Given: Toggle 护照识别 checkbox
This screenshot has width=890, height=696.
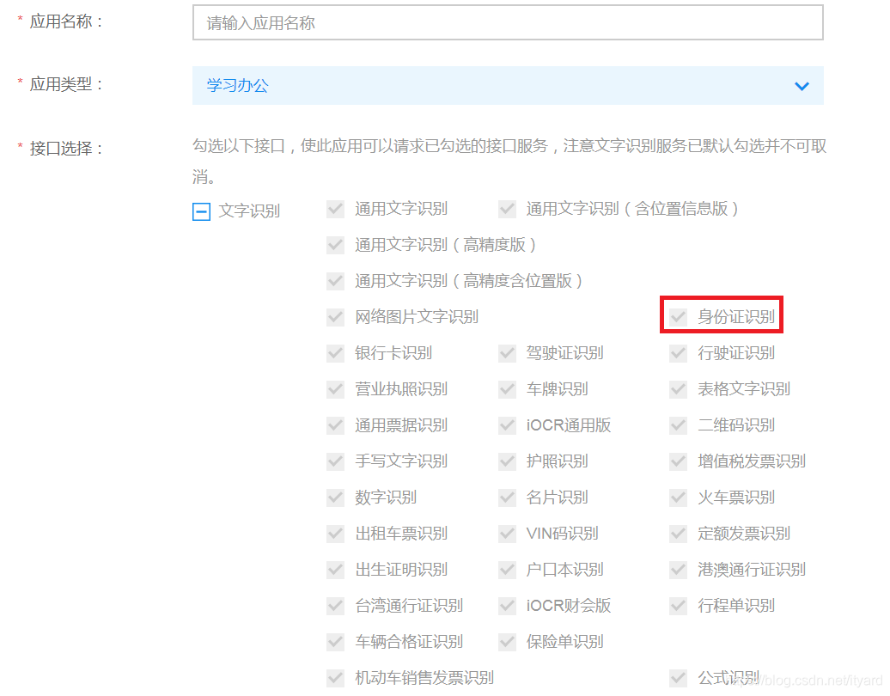Looking at the screenshot, I should coord(507,461).
